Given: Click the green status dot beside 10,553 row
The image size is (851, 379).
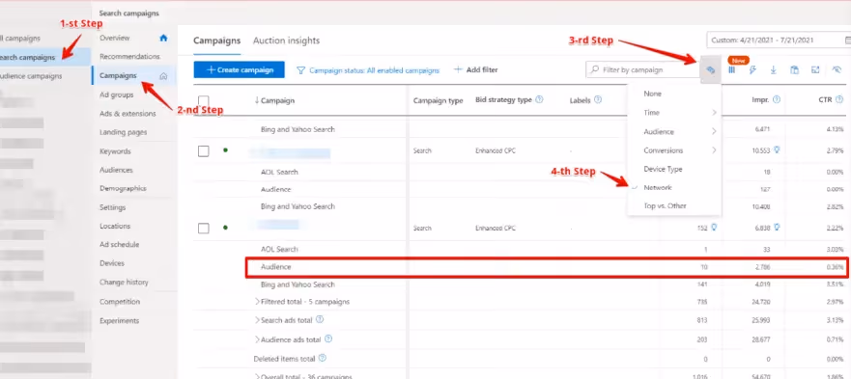Looking at the screenshot, I should 225,150.
